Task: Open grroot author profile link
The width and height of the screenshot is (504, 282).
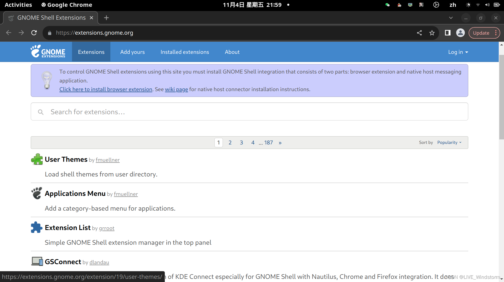Action: click(x=106, y=228)
